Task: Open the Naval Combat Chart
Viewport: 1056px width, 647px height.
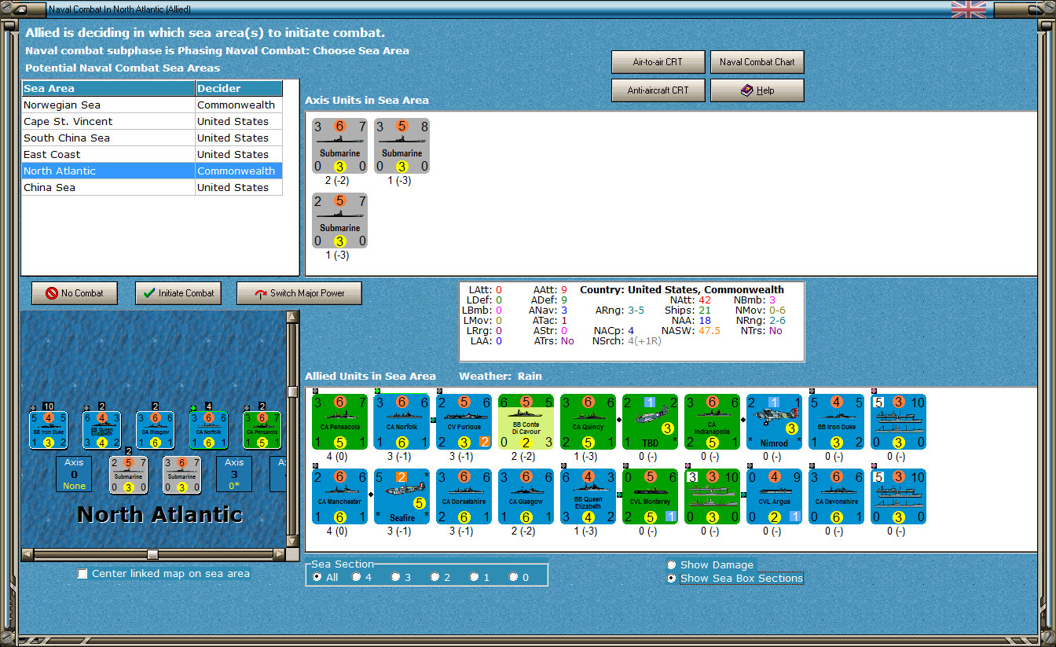Action: point(757,62)
